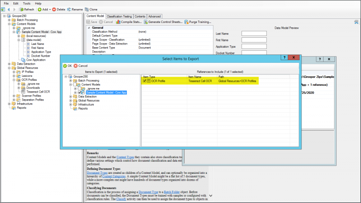
Task: Click the Refresh toolbar icon
Action: coord(21,9)
